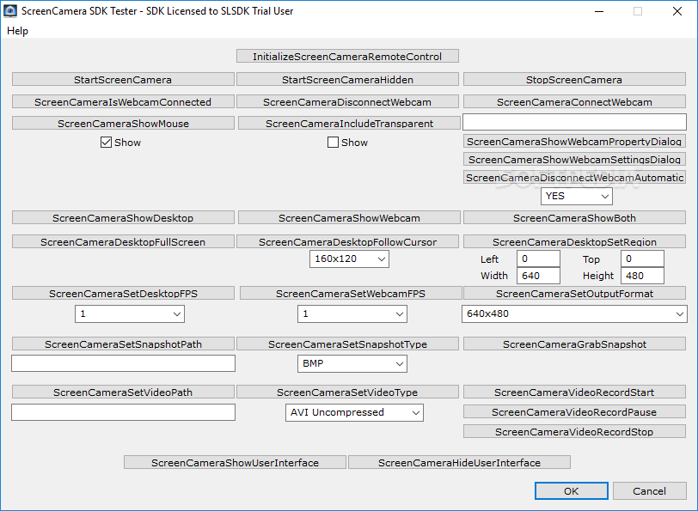
Task: Click ScreenCameraDesktopFollowCursor button
Action: tap(347, 241)
